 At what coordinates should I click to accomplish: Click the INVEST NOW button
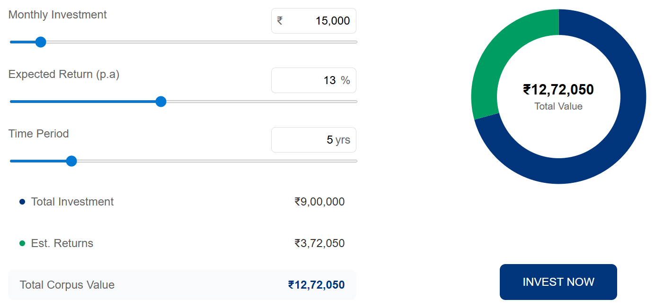pos(558,282)
